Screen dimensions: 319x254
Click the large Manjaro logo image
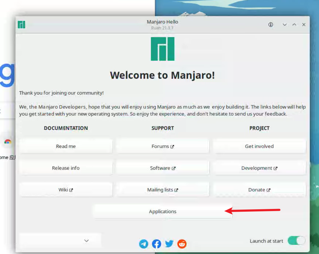(x=162, y=49)
